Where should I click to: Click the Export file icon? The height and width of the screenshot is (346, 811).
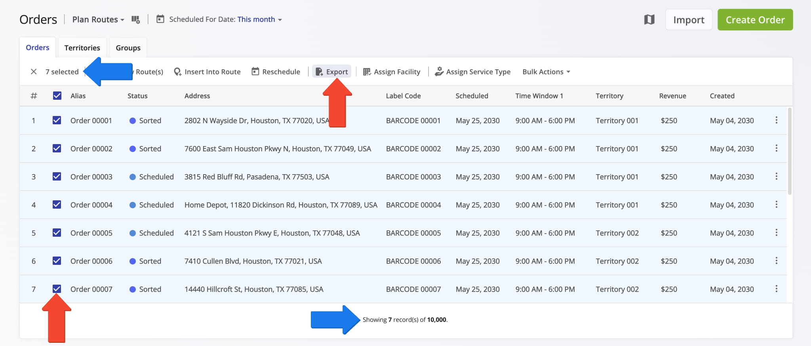tap(319, 72)
